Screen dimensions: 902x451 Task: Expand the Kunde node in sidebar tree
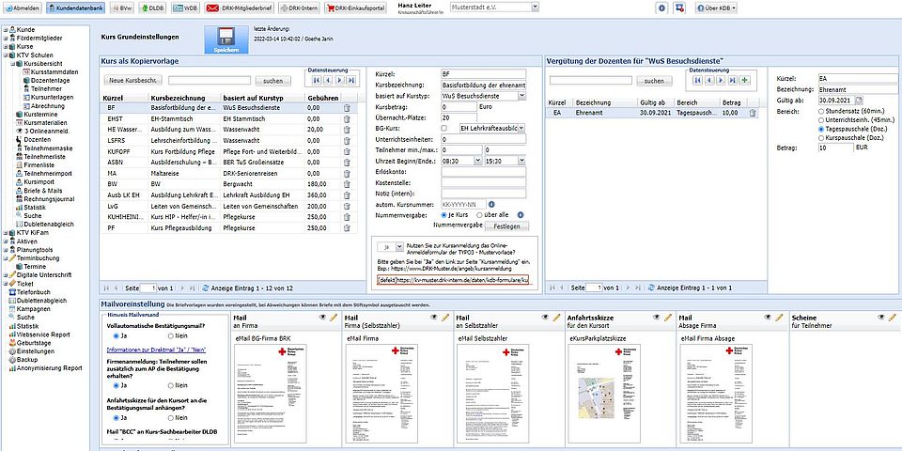tap(5, 29)
